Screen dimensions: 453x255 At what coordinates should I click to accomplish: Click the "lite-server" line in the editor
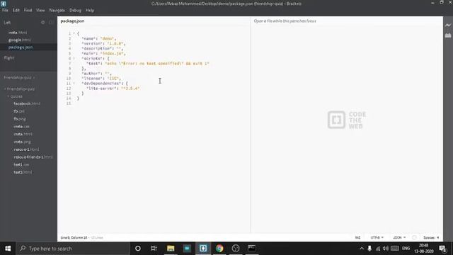click(x=113, y=88)
